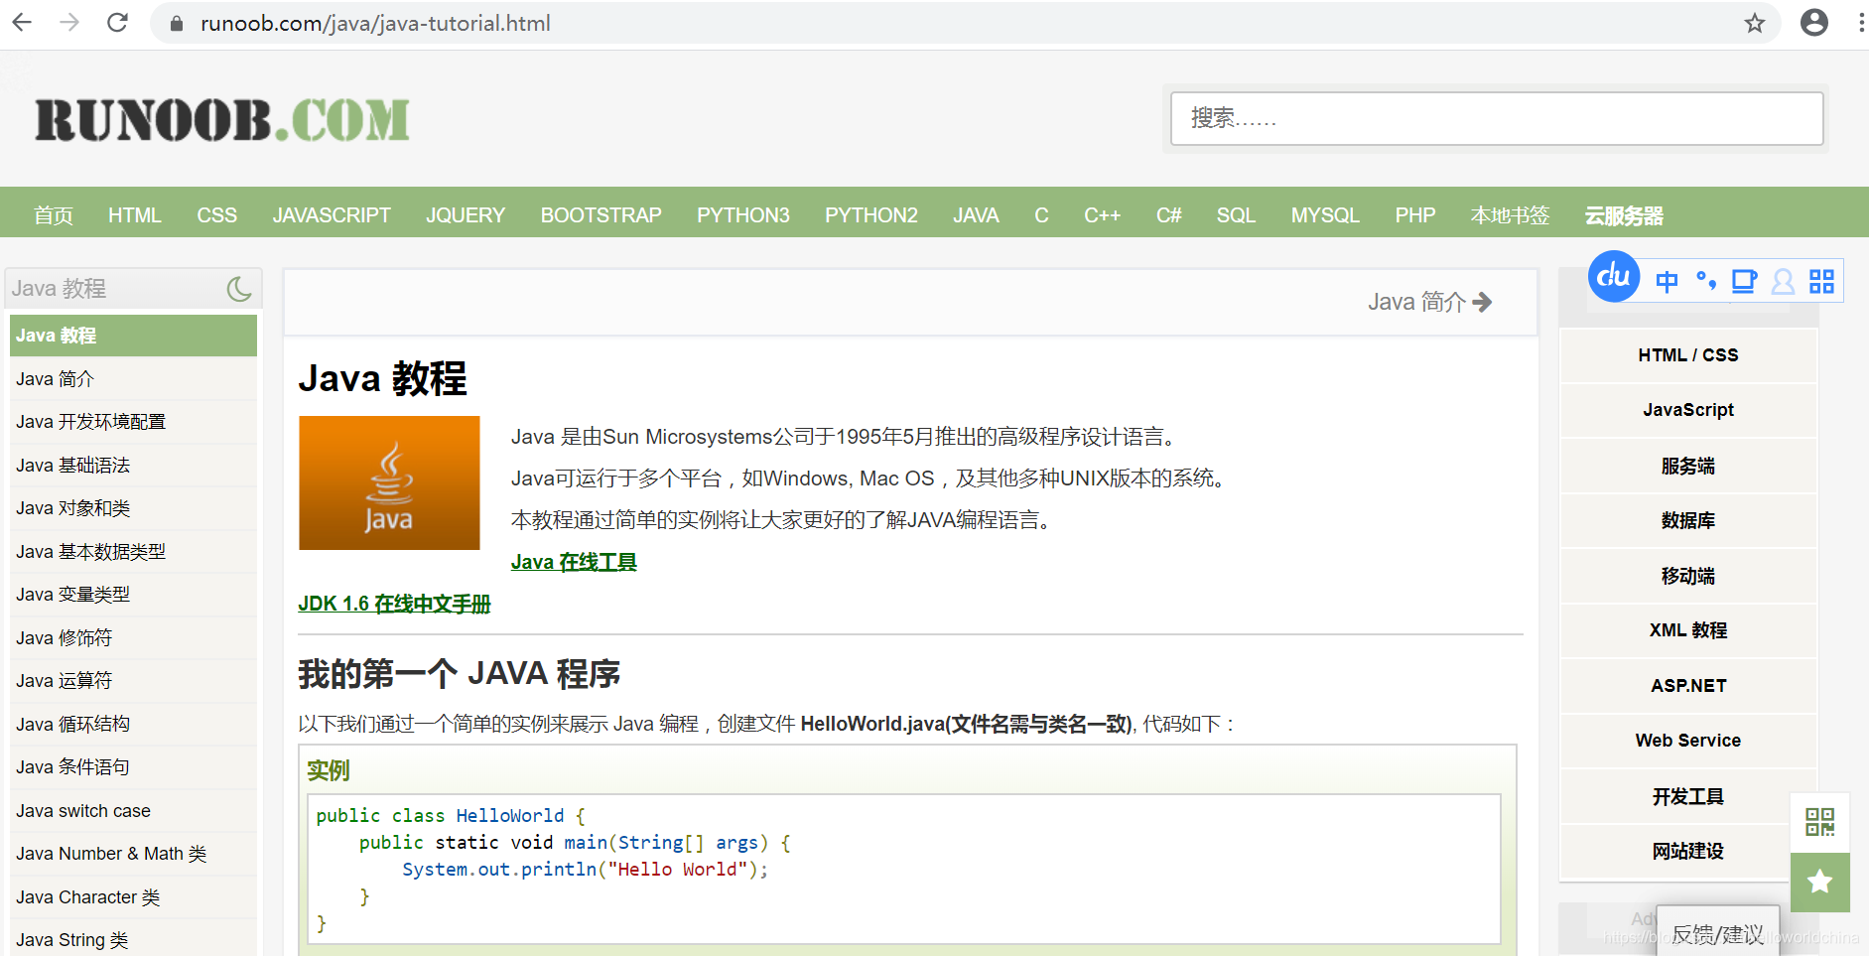Open the browser profile avatar
Viewport: 1869px width, 956px height.
[1814, 22]
